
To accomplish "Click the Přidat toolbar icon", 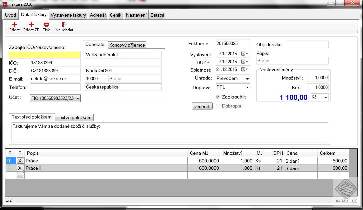I will coord(14,25).
